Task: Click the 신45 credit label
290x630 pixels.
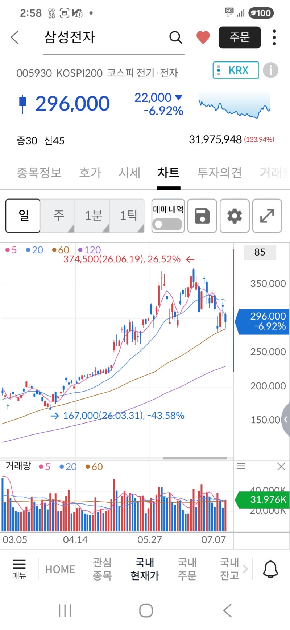Action: [x=54, y=141]
